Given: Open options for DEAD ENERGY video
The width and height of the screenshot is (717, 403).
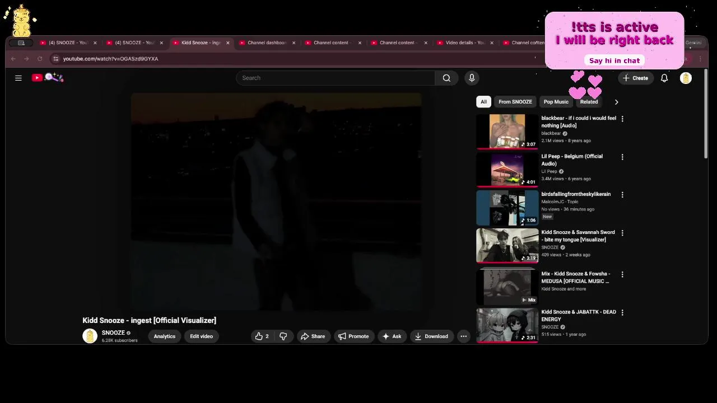Looking at the screenshot, I should 622,312.
